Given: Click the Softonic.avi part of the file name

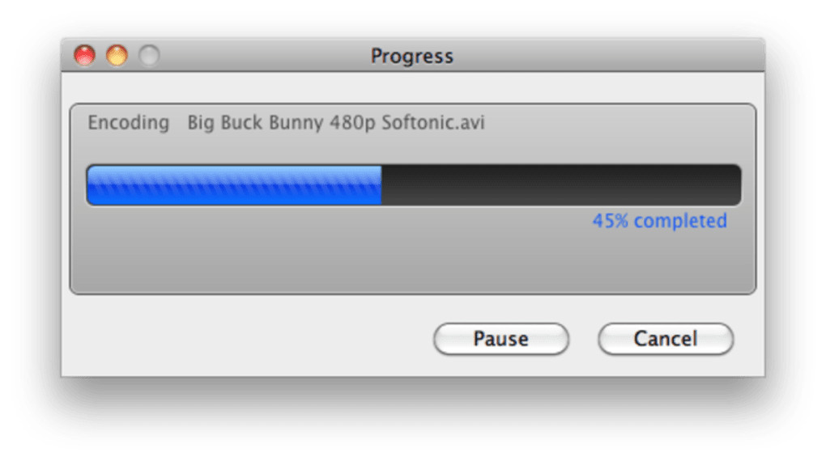Looking at the screenshot, I should coord(433,123).
